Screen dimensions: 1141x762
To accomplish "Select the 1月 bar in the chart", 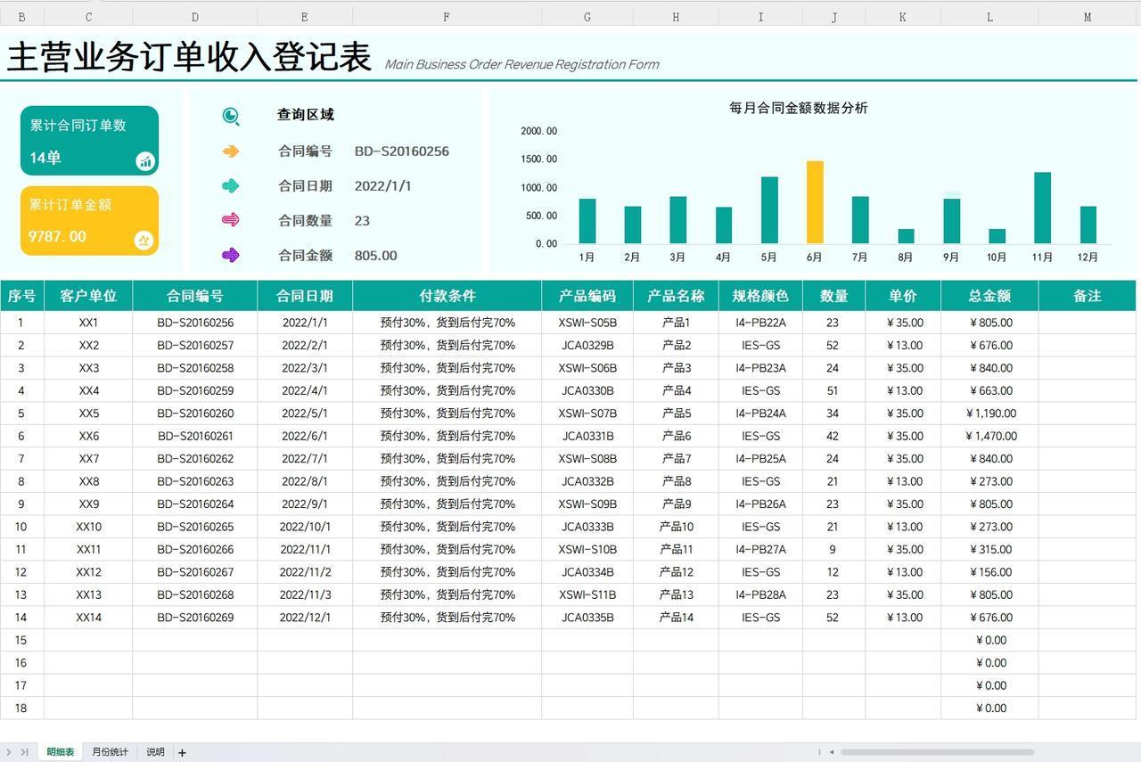I will (587, 221).
